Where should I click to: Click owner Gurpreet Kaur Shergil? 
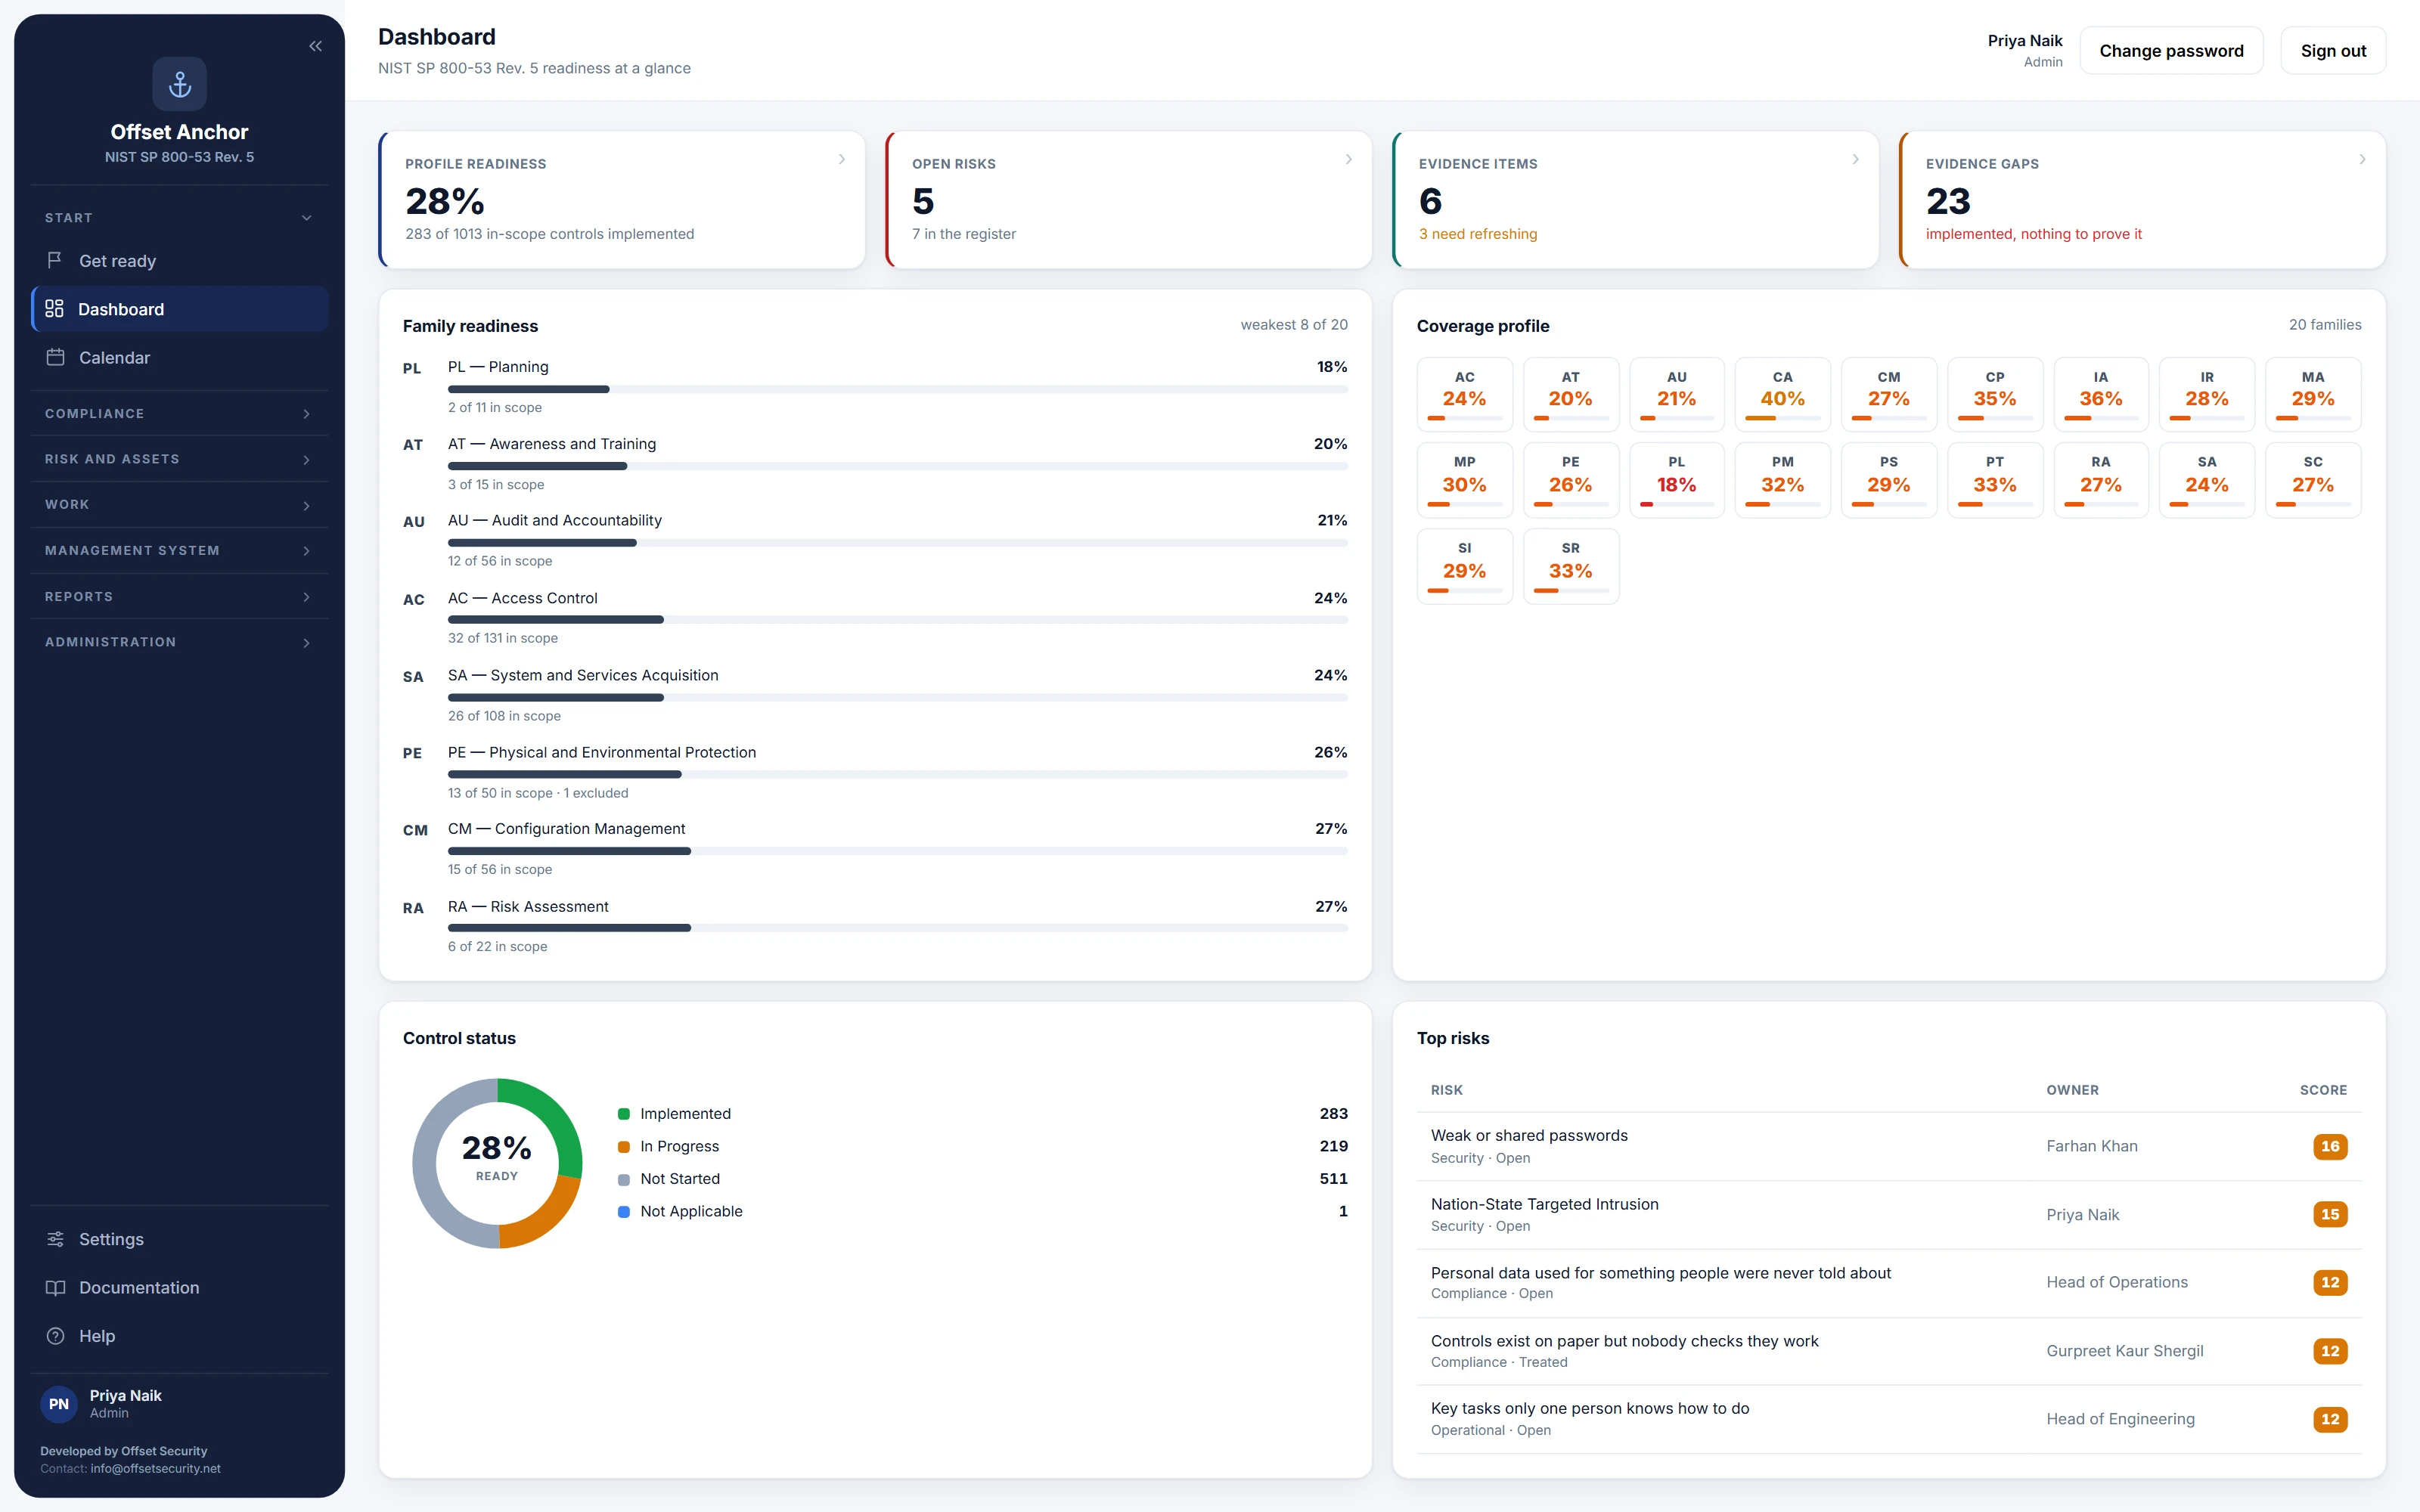click(2124, 1351)
